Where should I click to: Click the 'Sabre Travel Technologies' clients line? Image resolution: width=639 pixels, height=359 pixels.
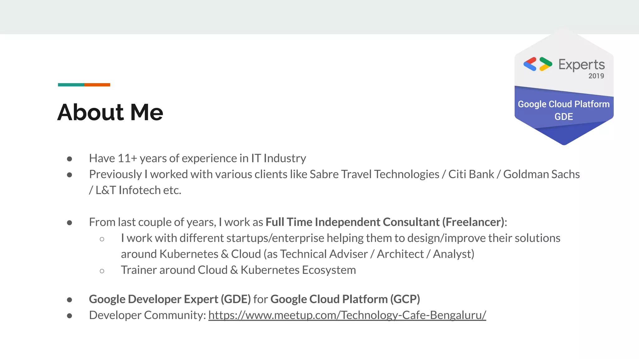pos(334,174)
